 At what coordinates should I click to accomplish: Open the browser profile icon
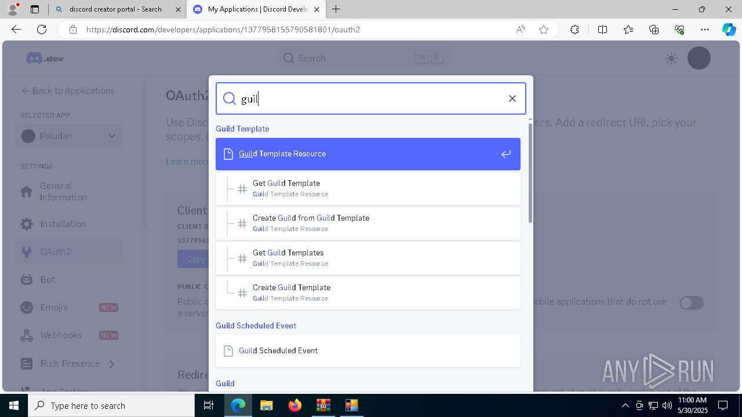(x=13, y=9)
